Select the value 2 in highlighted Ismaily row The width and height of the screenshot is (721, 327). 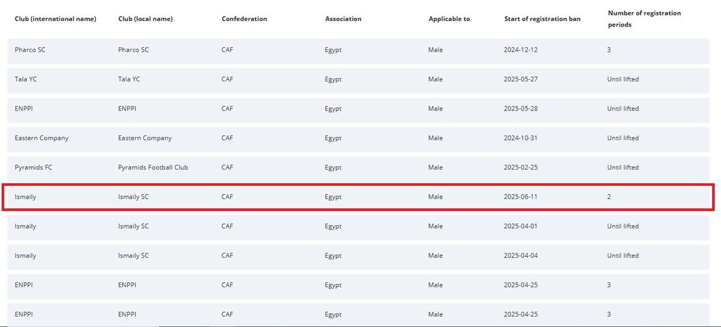(x=609, y=197)
